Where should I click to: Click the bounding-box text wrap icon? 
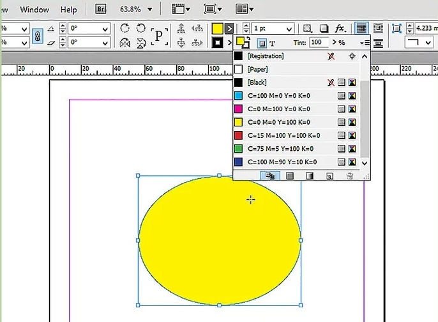(378, 27)
